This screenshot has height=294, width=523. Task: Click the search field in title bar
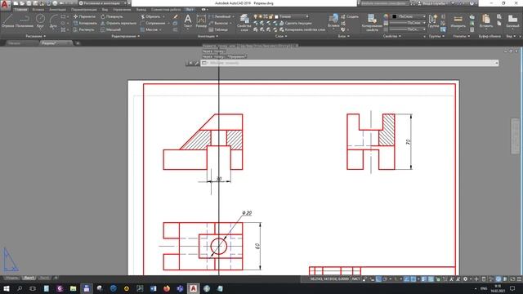pos(384,3)
